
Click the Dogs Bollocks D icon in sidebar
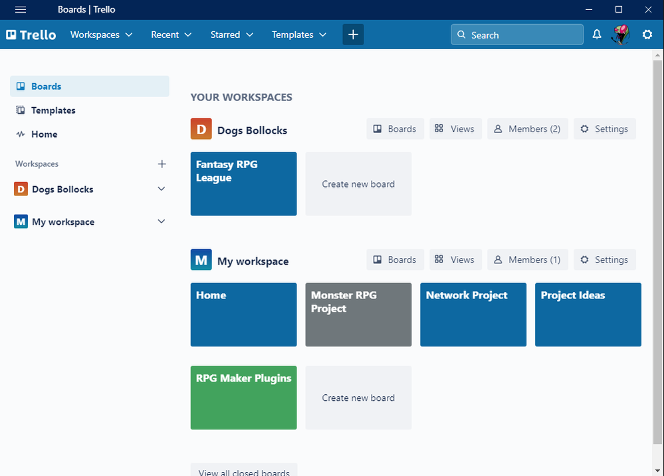[x=21, y=189]
